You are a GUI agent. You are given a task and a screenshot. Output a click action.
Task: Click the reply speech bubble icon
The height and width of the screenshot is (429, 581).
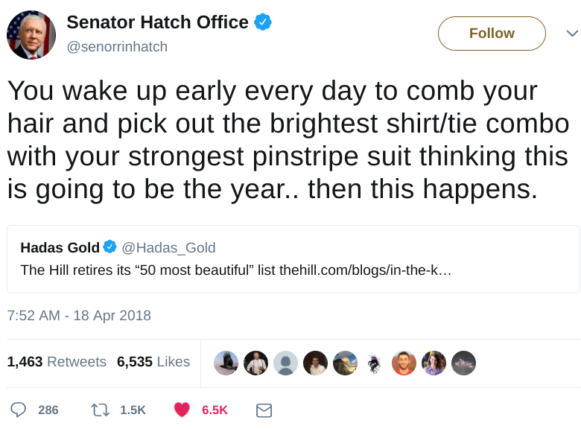[18, 410]
